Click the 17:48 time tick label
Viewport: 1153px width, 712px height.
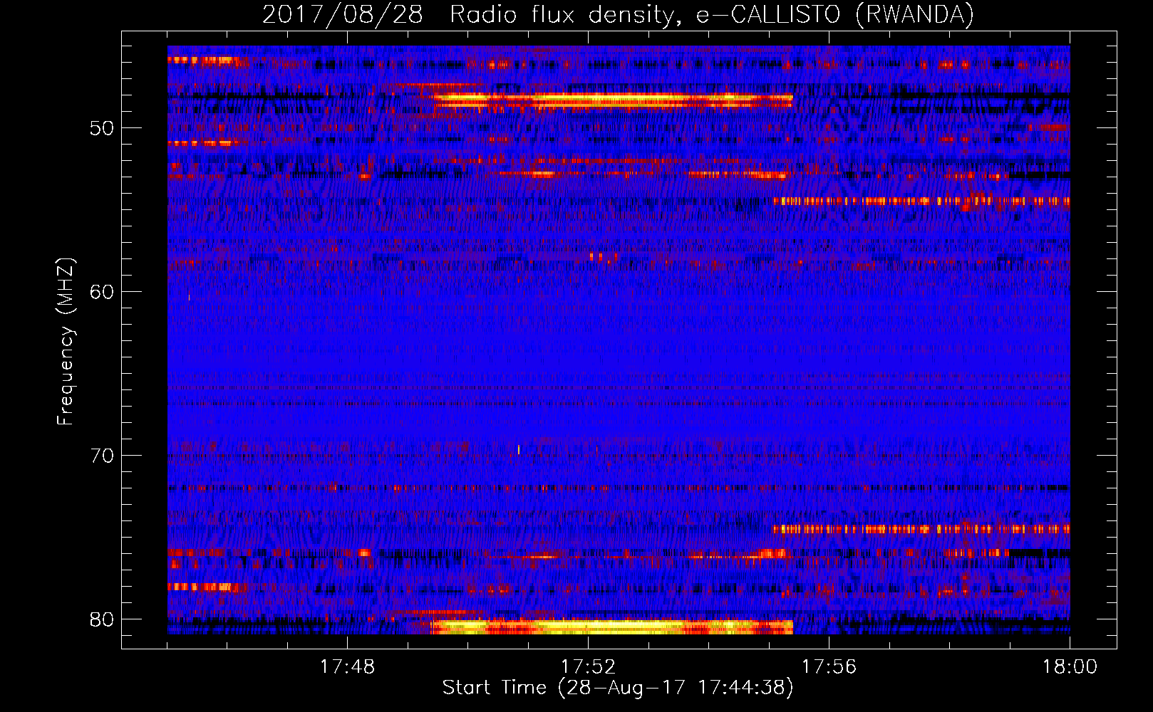click(347, 667)
